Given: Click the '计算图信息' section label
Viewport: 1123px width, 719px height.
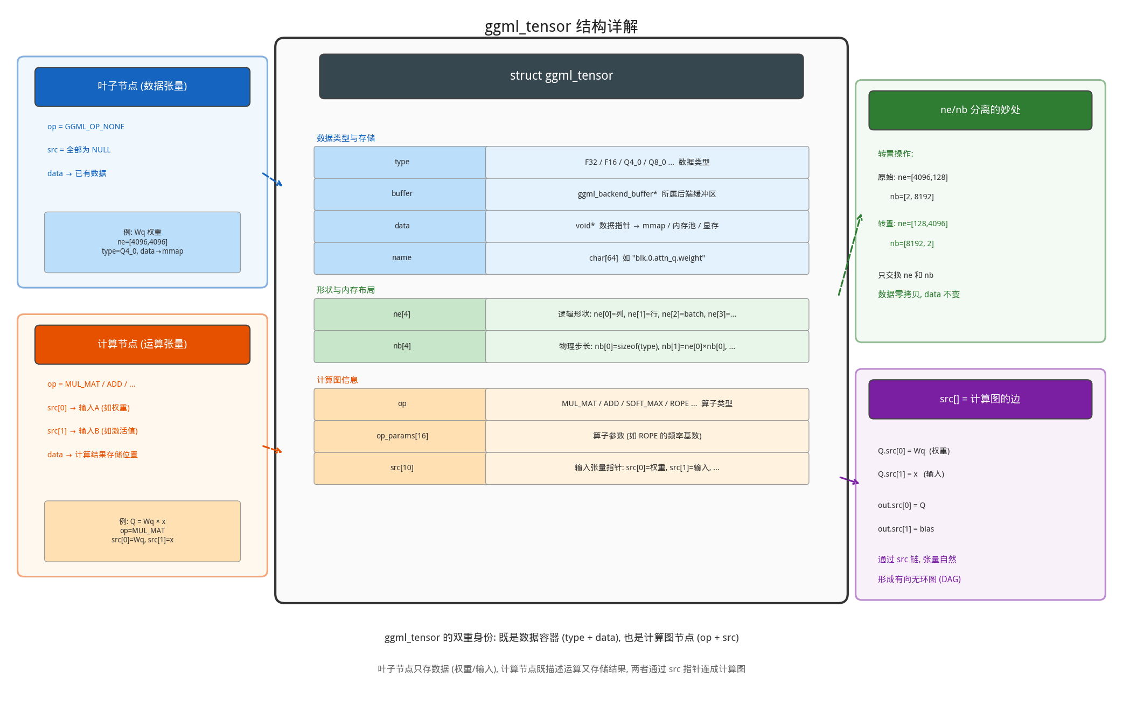Looking at the screenshot, I should [x=337, y=380].
